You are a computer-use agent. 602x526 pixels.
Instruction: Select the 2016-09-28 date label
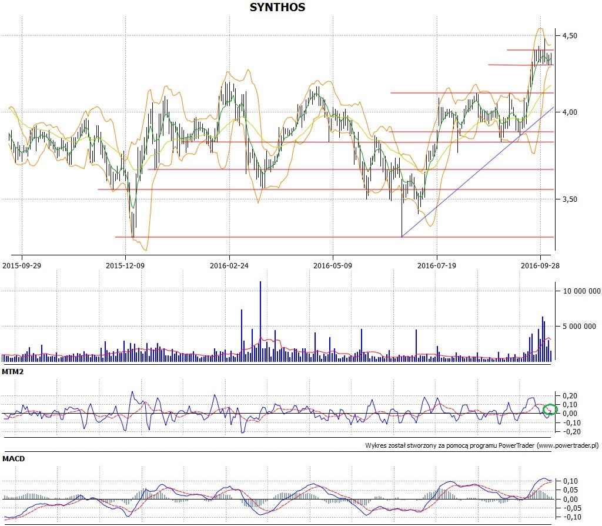pyautogui.click(x=540, y=265)
